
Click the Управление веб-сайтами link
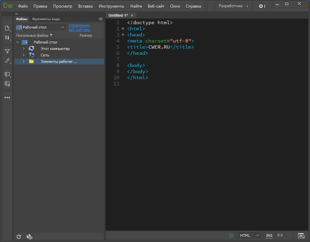[x=79, y=27]
